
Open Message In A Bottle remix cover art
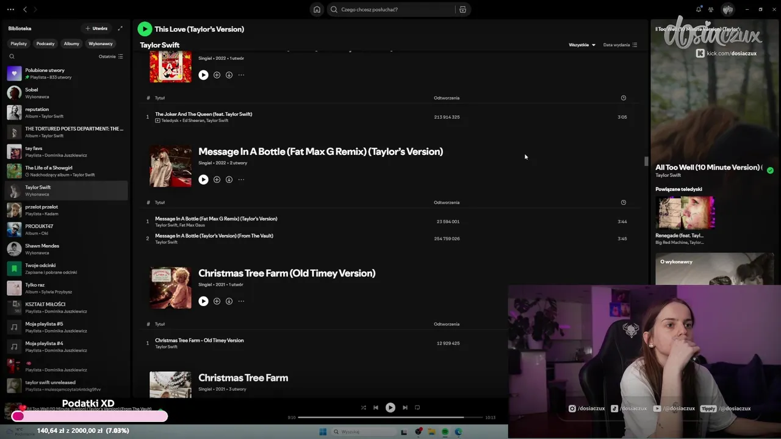[170, 166]
